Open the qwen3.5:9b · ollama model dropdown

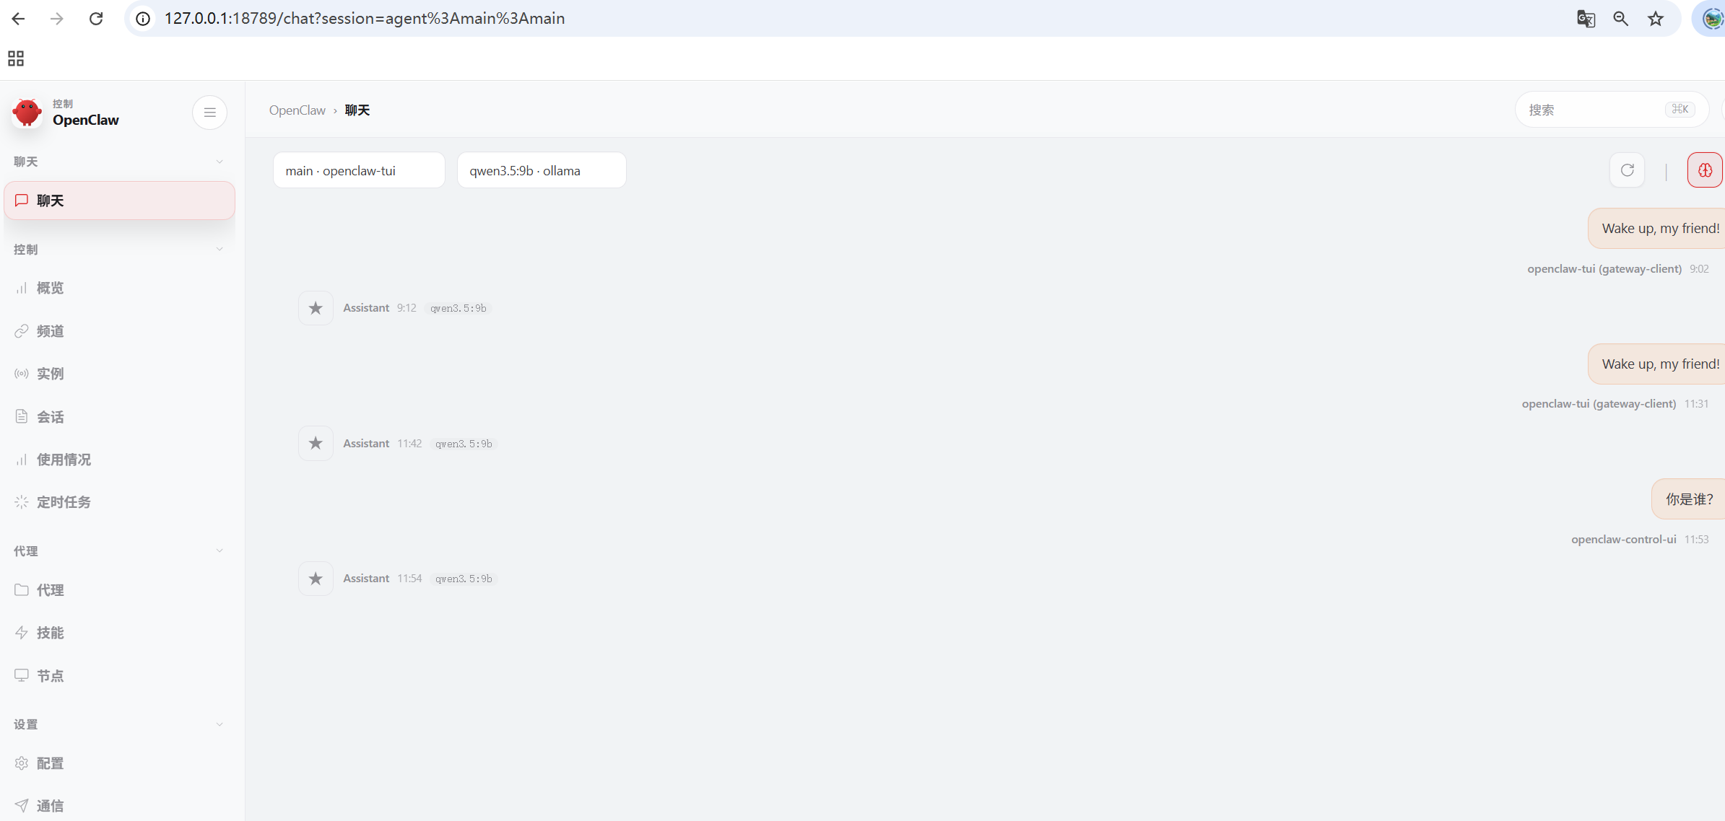[x=541, y=170]
